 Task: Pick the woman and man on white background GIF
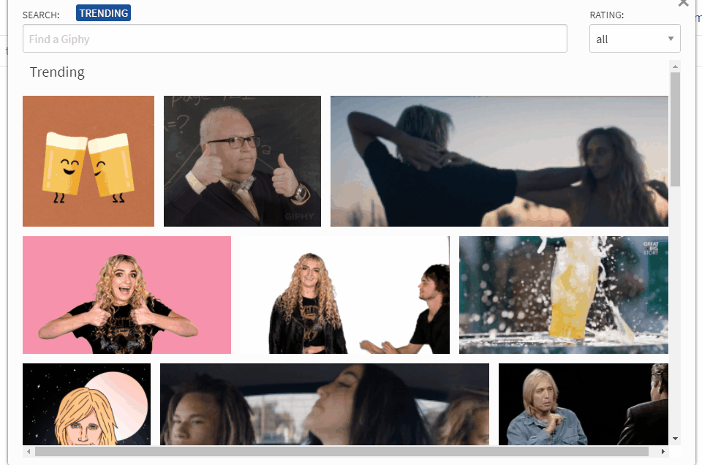[x=345, y=295]
